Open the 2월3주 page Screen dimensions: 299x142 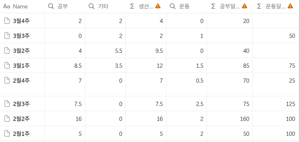pos(21,104)
